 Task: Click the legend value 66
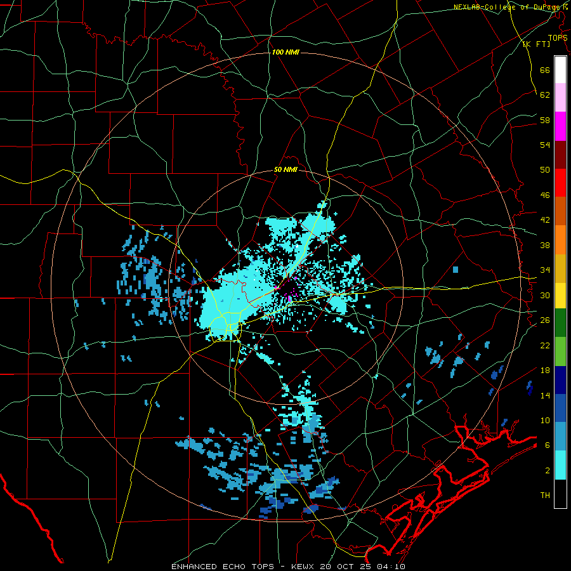click(545, 70)
